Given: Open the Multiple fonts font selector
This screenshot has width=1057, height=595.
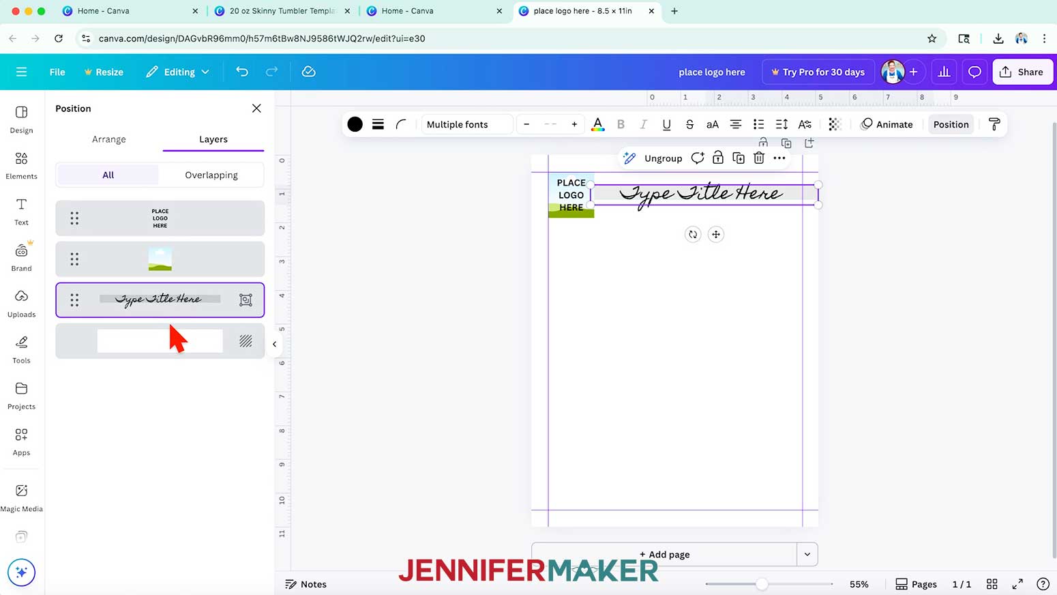Looking at the screenshot, I should point(467,124).
